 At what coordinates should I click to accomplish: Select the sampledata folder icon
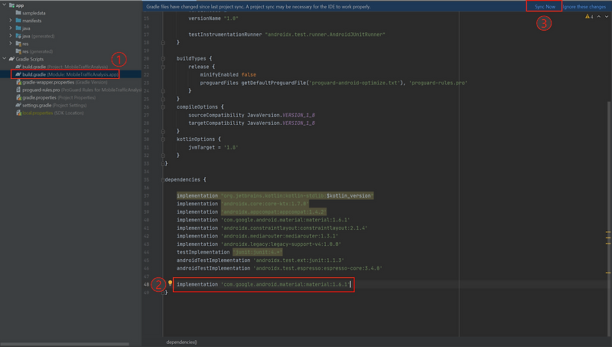[18, 13]
